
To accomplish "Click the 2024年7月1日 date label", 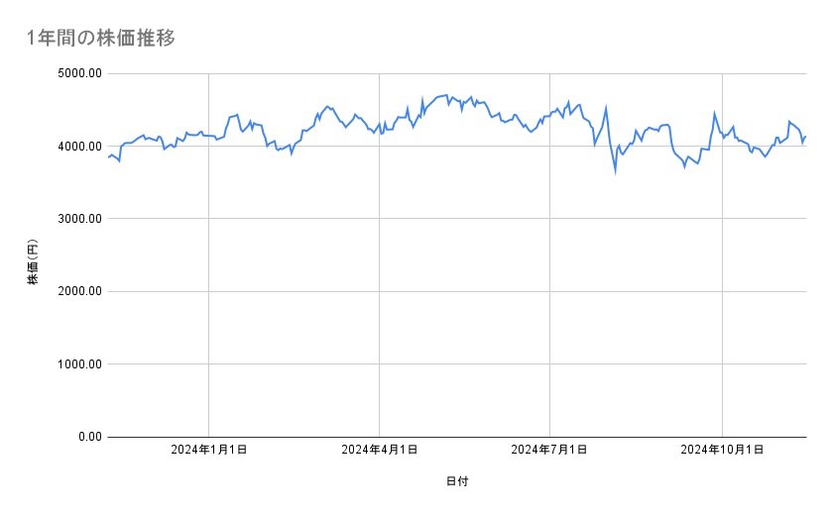I will 549,450.
